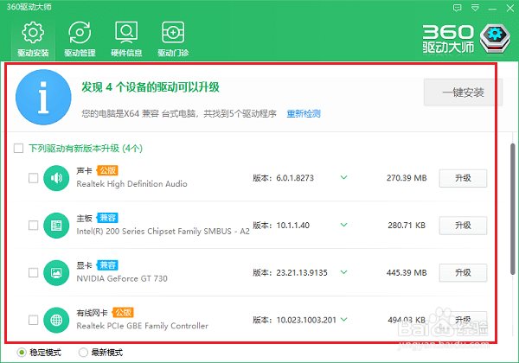Tick the Realtek PCIe GBE checkbox

tap(34, 320)
